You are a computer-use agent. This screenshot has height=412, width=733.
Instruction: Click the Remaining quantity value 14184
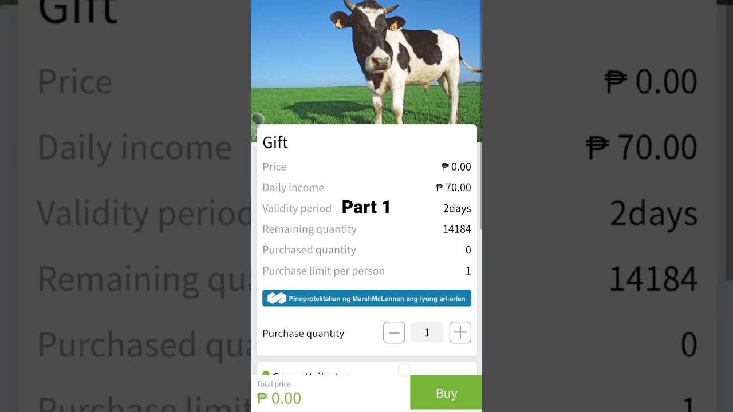click(x=457, y=229)
